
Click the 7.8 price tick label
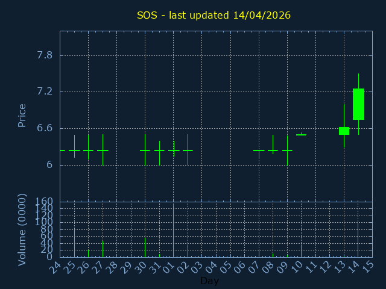pos(45,55)
